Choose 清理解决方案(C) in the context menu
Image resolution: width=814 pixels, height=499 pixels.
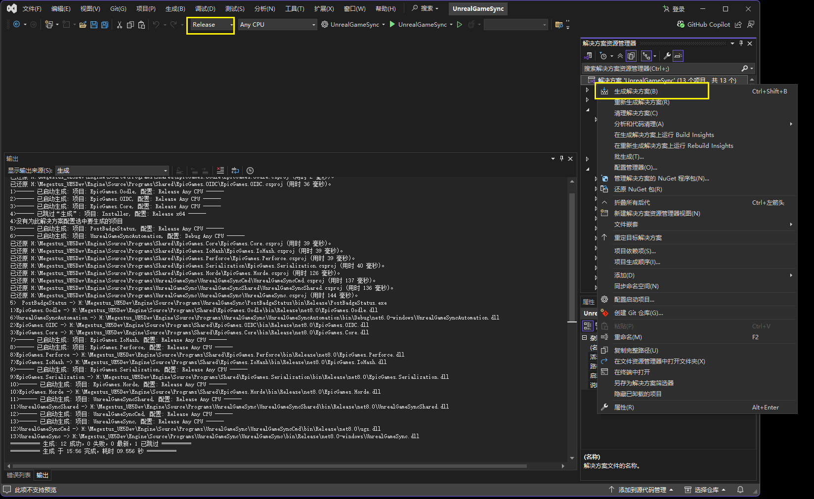pyautogui.click(x=697, y=113)
